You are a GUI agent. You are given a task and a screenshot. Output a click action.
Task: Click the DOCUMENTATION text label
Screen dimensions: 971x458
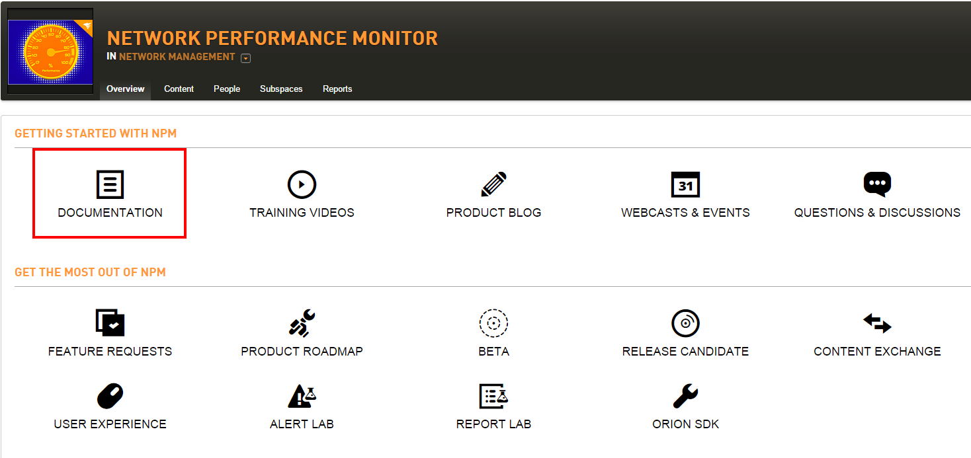point(110,213)
